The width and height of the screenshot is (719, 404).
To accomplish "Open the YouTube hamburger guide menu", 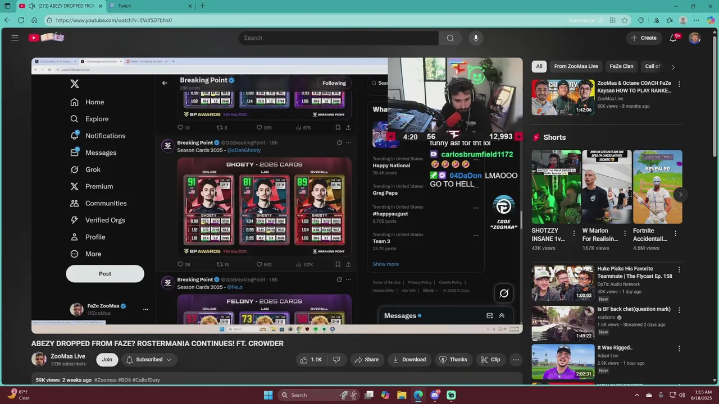I will pyautogui.click(x=15, y=38).
